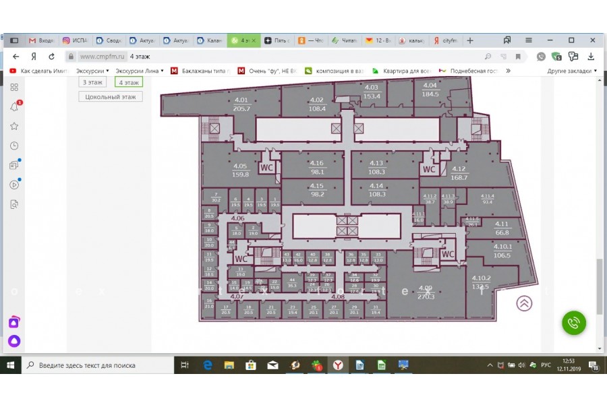Click the browser downloads arrow icon
The width and height of the screenshot is (607, 407).
[591, 57]
